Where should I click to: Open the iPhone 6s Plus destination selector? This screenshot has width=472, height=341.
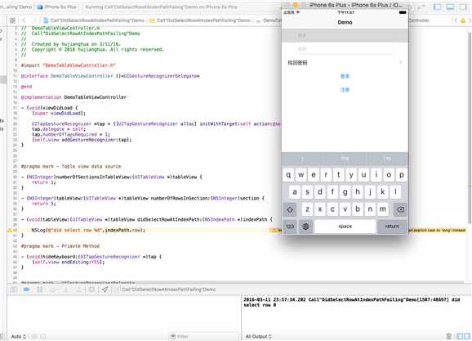coord(57,7)
